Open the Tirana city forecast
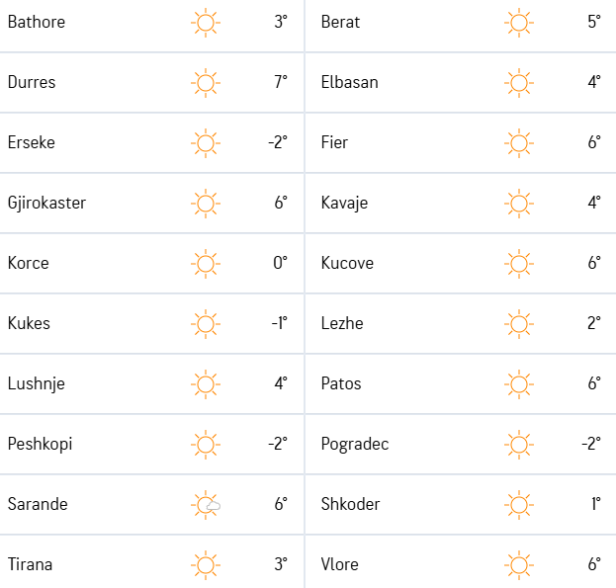Screen dimensions: 616x588 point(31,564)
